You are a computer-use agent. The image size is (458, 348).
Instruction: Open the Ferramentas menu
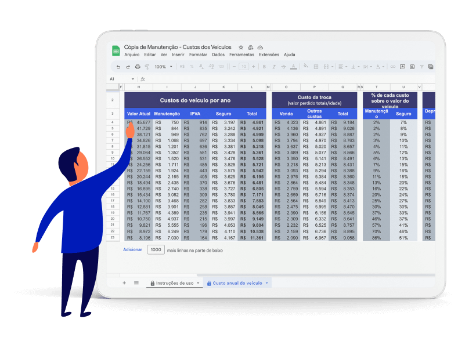point(241,55)
